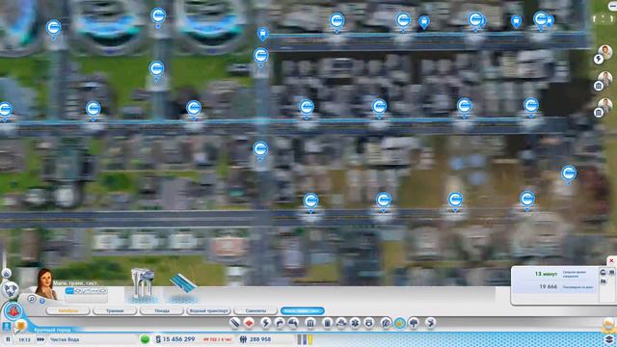The image size is (617, 347).
Task: Speed up the game with fast-forward arrows
Action: click(x=40, y=339)
